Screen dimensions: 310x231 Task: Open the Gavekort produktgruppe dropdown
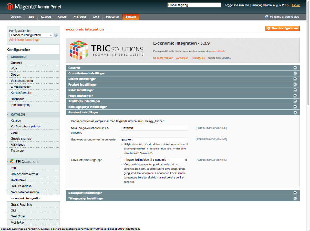click(x=154, y=160)
